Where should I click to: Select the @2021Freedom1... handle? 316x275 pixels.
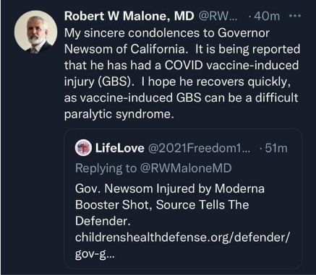pos(199,148)
